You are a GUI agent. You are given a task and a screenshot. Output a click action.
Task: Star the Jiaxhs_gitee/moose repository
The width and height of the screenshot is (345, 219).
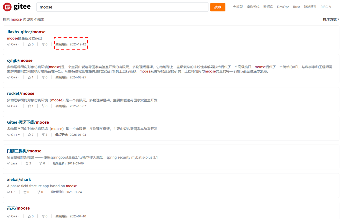click(29, 44)
